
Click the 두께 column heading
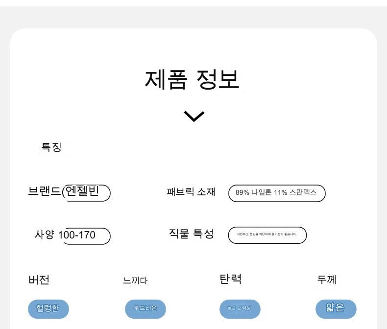tap(327, 281)
